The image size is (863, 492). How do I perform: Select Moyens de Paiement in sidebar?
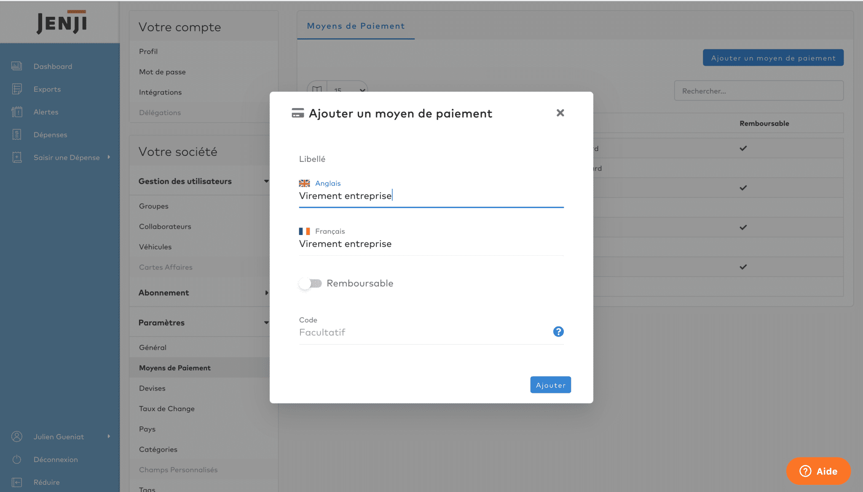tap(174, 368)
